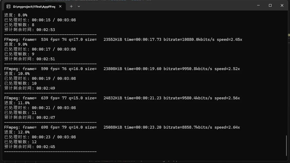The image size is (290, 163).
Task: Click the FFmpeg line with frame= 698
Action: pos(122,127)
